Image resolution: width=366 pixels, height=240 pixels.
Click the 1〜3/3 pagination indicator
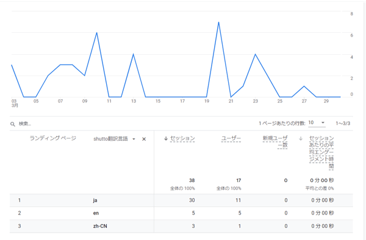[x=343, y=123]
